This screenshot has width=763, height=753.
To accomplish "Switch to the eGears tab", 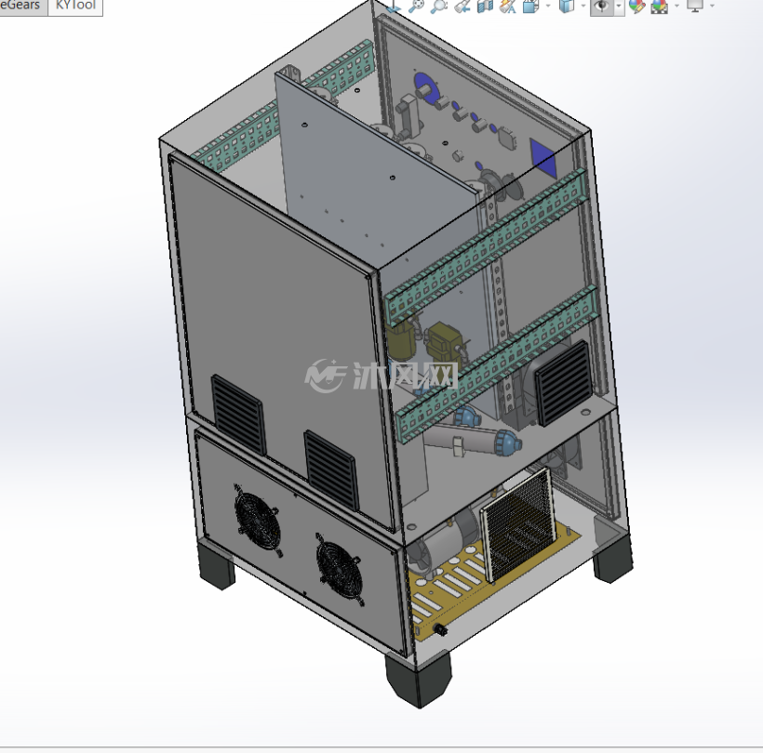I will (22, 6).
